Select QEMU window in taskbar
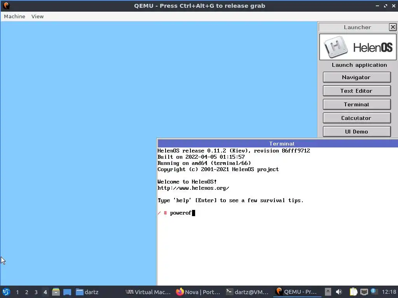The width and height of the screenshot is (398, 298). (296, 292)
